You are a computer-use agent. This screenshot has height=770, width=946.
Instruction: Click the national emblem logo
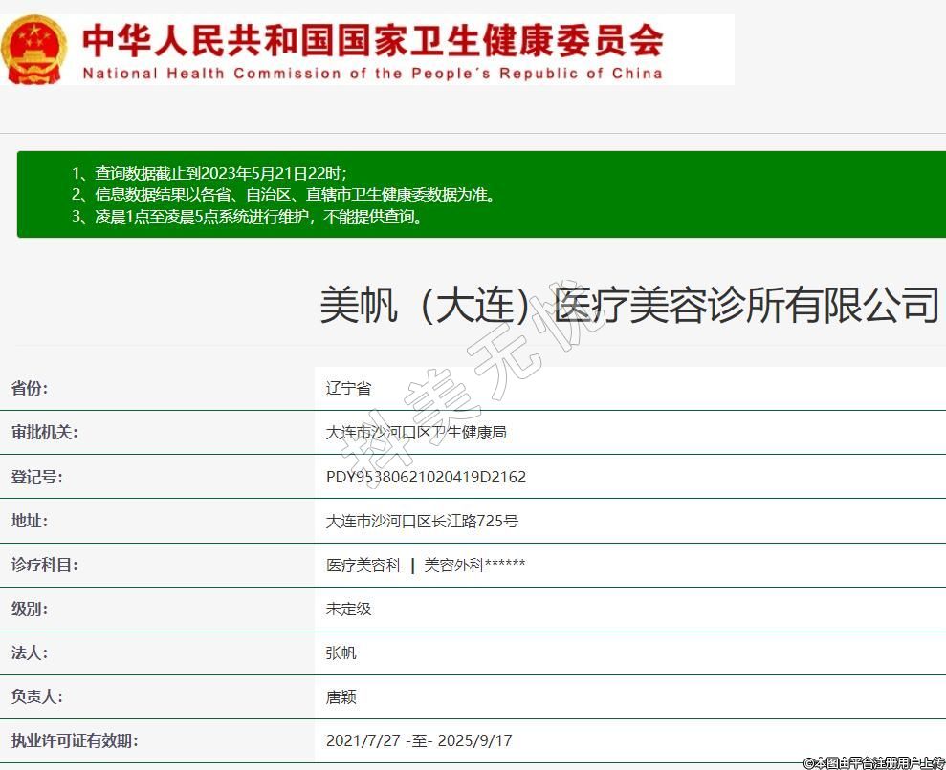click(x=34, y=51)
